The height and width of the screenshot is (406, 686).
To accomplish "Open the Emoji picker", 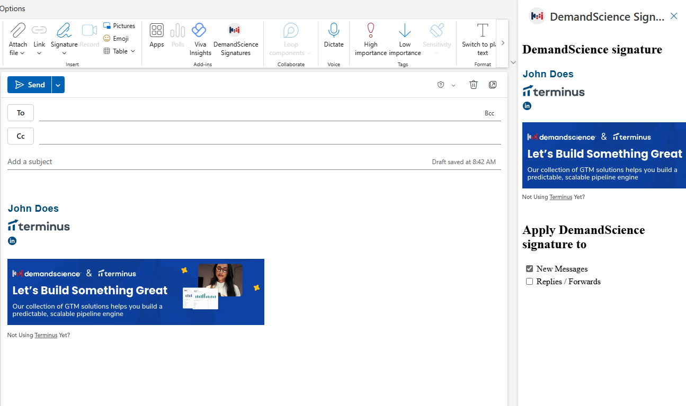I will coord(116,38).
